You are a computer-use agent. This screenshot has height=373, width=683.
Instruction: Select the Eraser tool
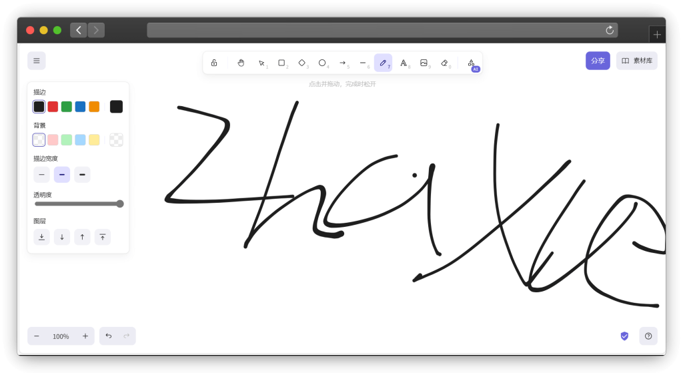(x=444, y=63)
